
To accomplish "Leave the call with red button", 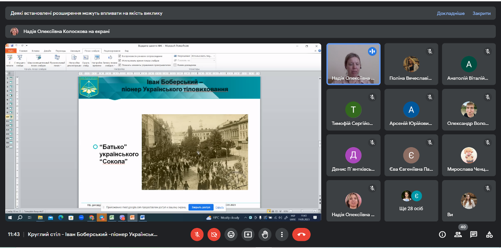I will click(x=301, y=234).
